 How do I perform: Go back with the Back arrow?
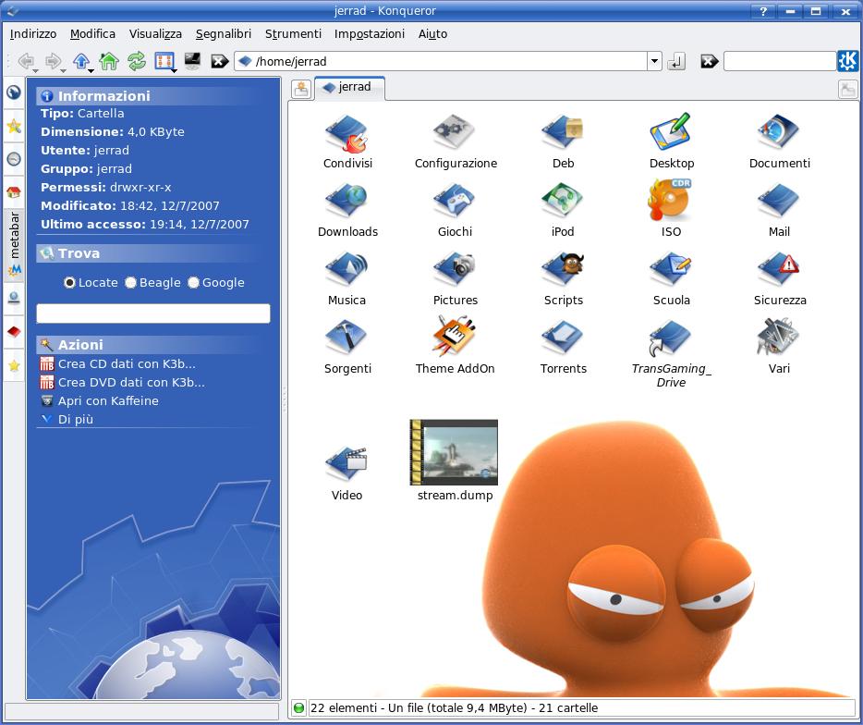(25, 61)
